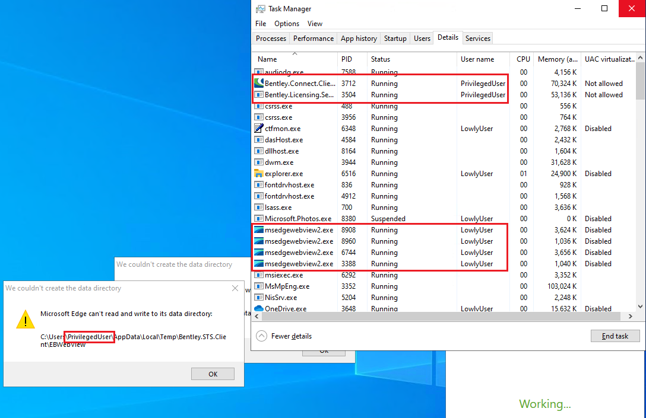This screenshot has height=418, width=646.
Task: Sort by the Status column header
Action: coord(411,59)
